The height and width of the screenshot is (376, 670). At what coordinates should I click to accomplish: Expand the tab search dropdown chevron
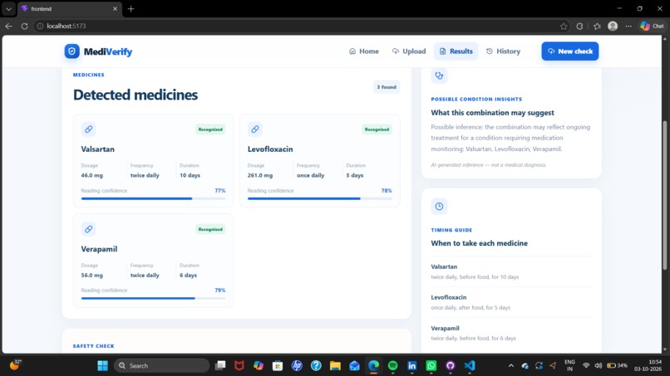8,8
